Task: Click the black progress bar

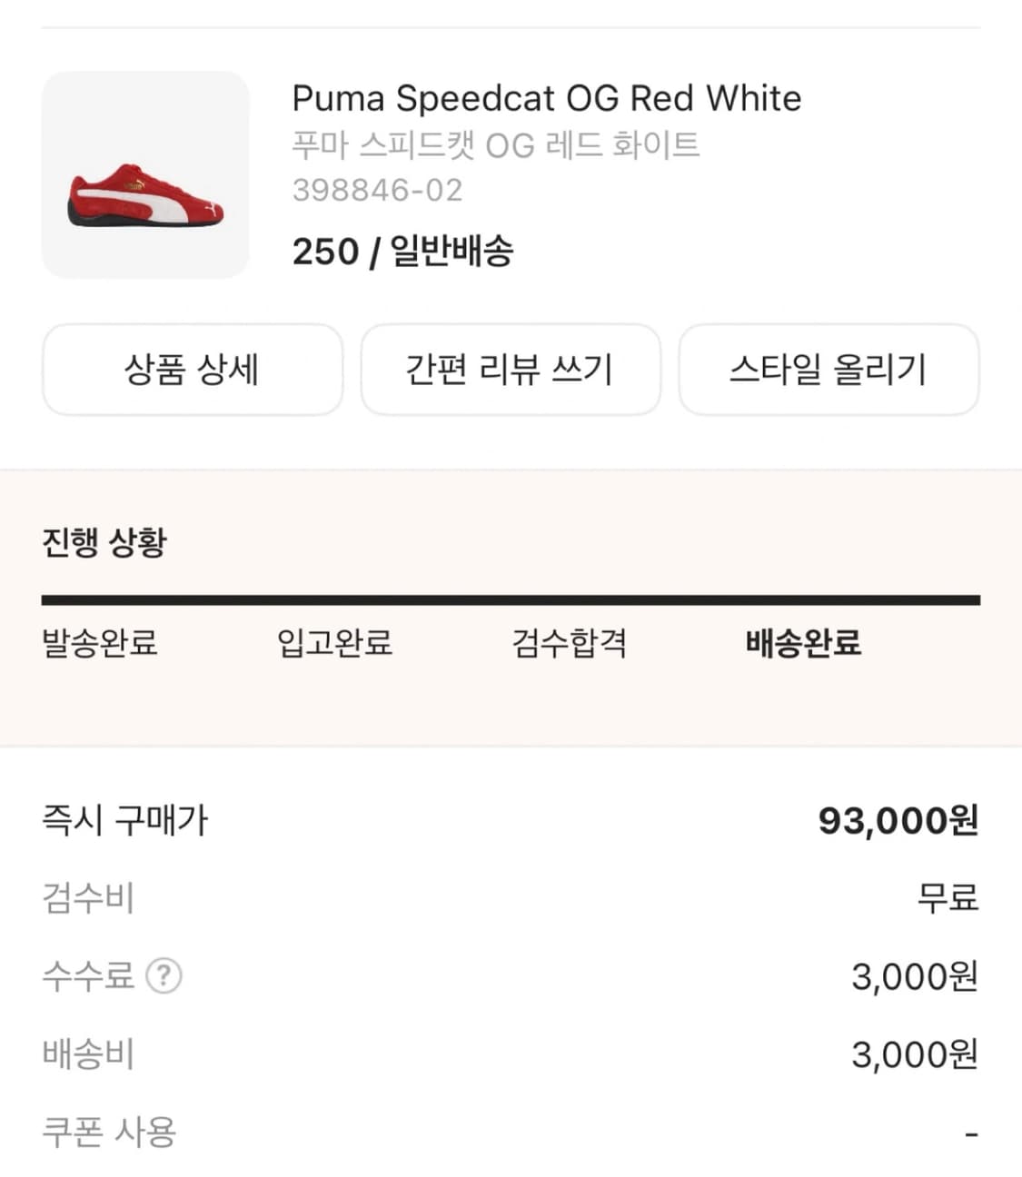Action: tap(511, 600)
